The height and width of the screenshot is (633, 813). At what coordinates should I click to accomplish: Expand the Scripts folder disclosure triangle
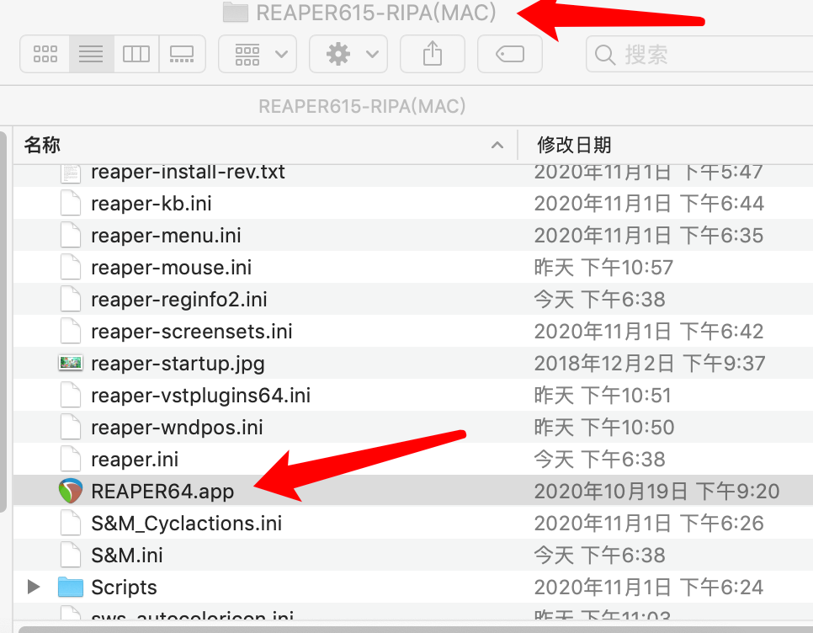[x=34, y=587]
